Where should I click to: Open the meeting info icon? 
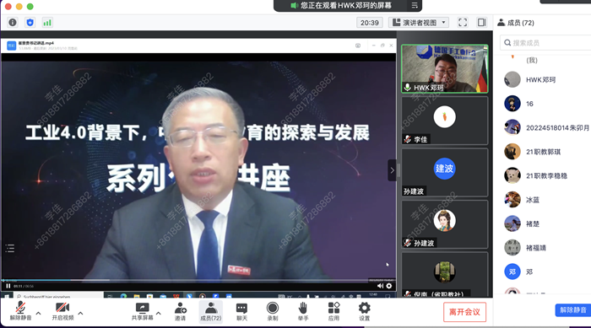[x=13, y=23]
